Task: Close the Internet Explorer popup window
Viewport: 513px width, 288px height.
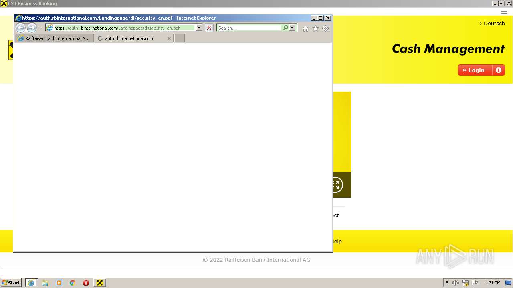Action: (x=328, y=18)
